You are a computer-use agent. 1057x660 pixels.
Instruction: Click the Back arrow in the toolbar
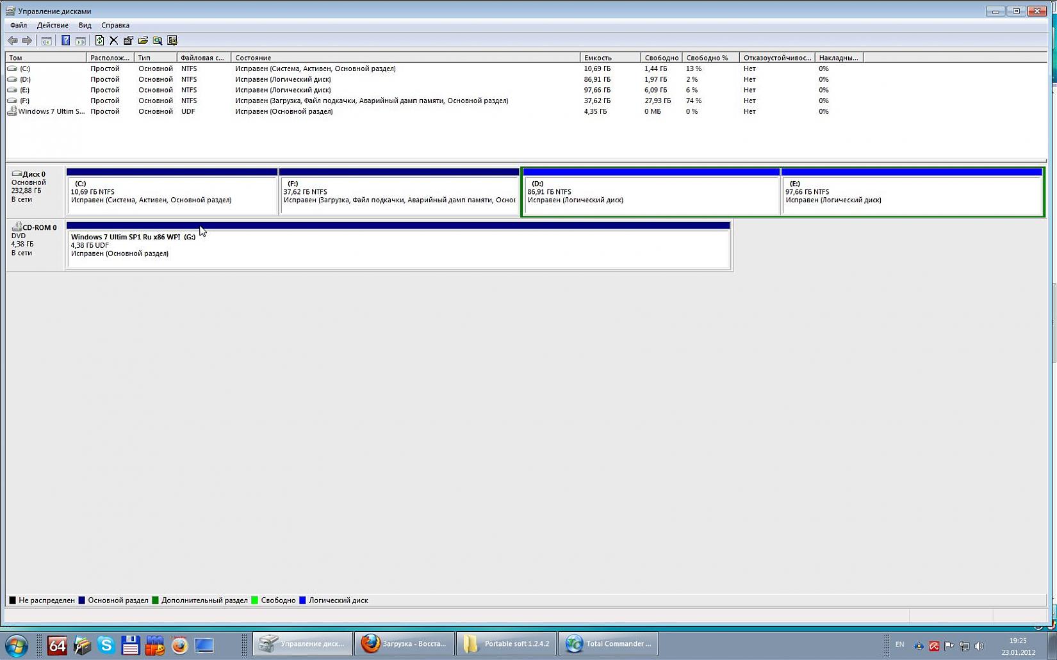pos(13,40)
